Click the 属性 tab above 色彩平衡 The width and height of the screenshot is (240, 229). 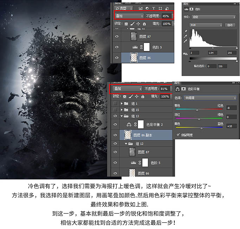click(x=177, y=83)
